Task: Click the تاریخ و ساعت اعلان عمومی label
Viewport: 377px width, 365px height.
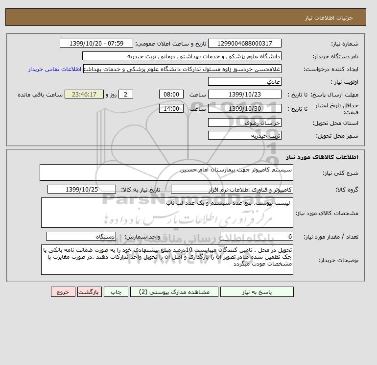Action: pyautogui.click(x=171, y=44)
